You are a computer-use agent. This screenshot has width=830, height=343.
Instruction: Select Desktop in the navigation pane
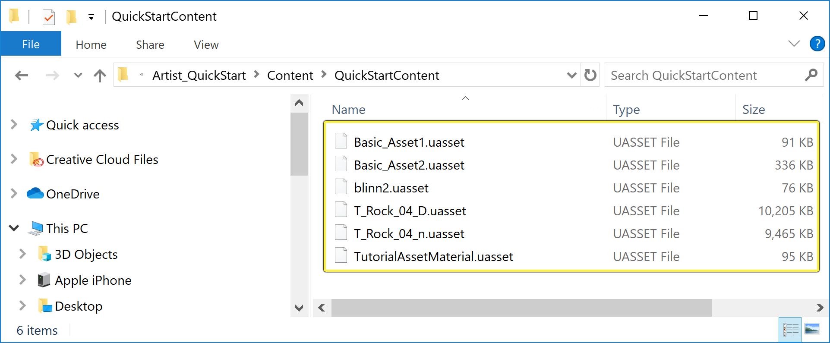point(79,306)
